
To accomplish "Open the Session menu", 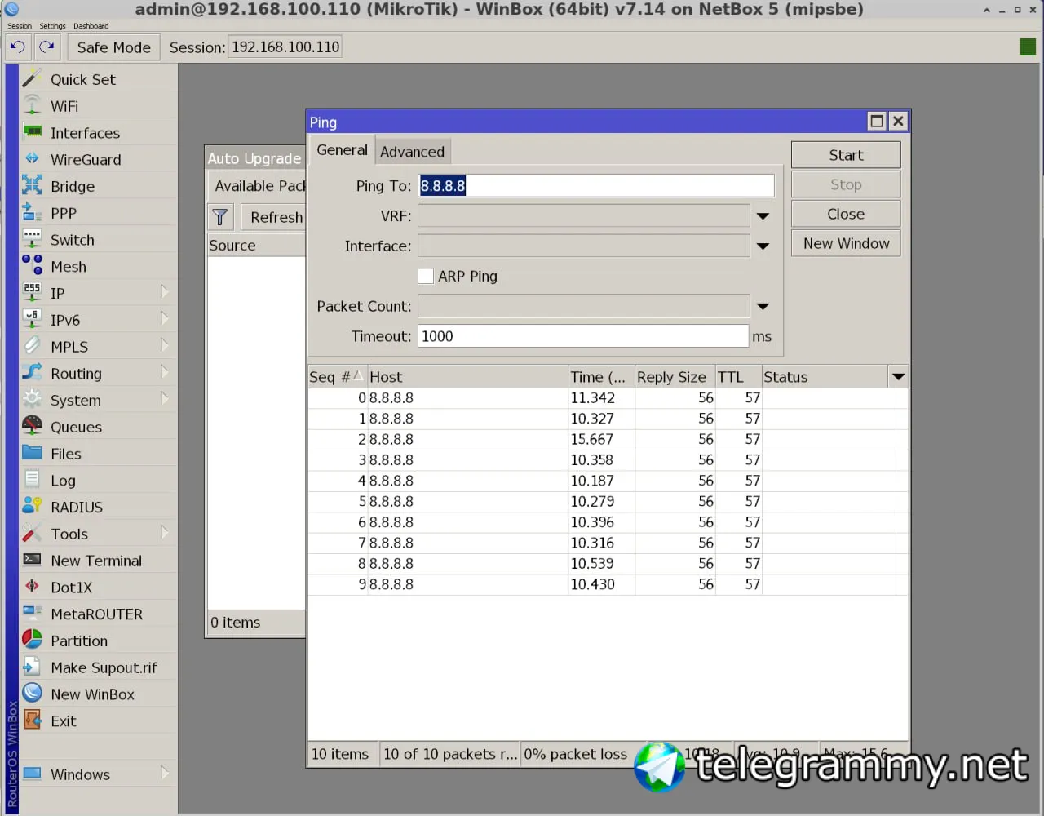I will click(20, 26).
